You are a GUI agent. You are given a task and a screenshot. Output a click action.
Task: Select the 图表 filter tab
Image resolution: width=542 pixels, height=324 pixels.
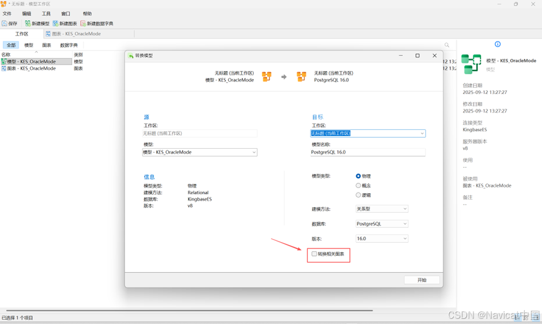click(x=47, y=45)
